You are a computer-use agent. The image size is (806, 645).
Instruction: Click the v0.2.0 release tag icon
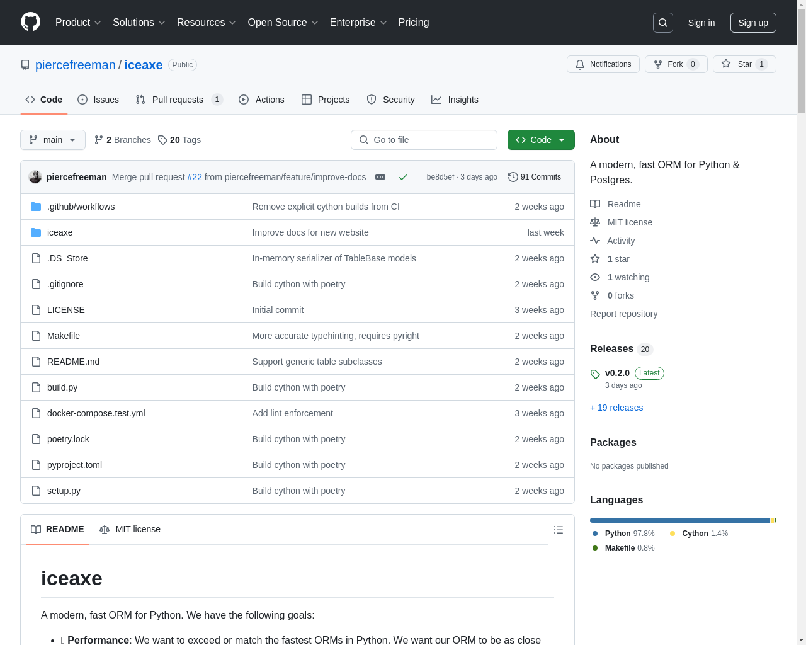[595, 374]
